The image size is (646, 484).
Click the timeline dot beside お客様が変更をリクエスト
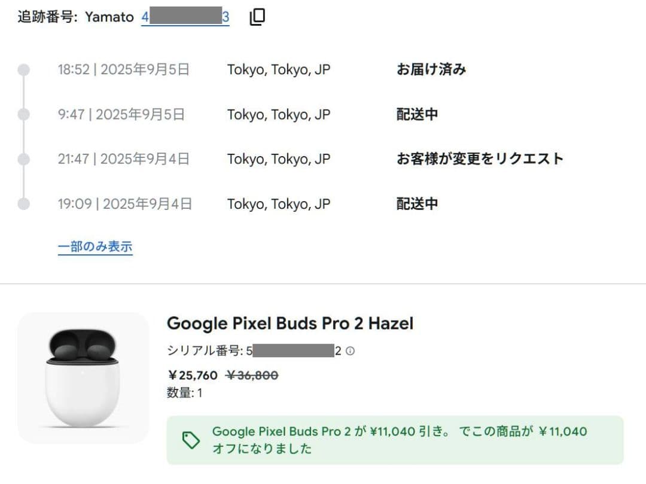coord(23,159)
